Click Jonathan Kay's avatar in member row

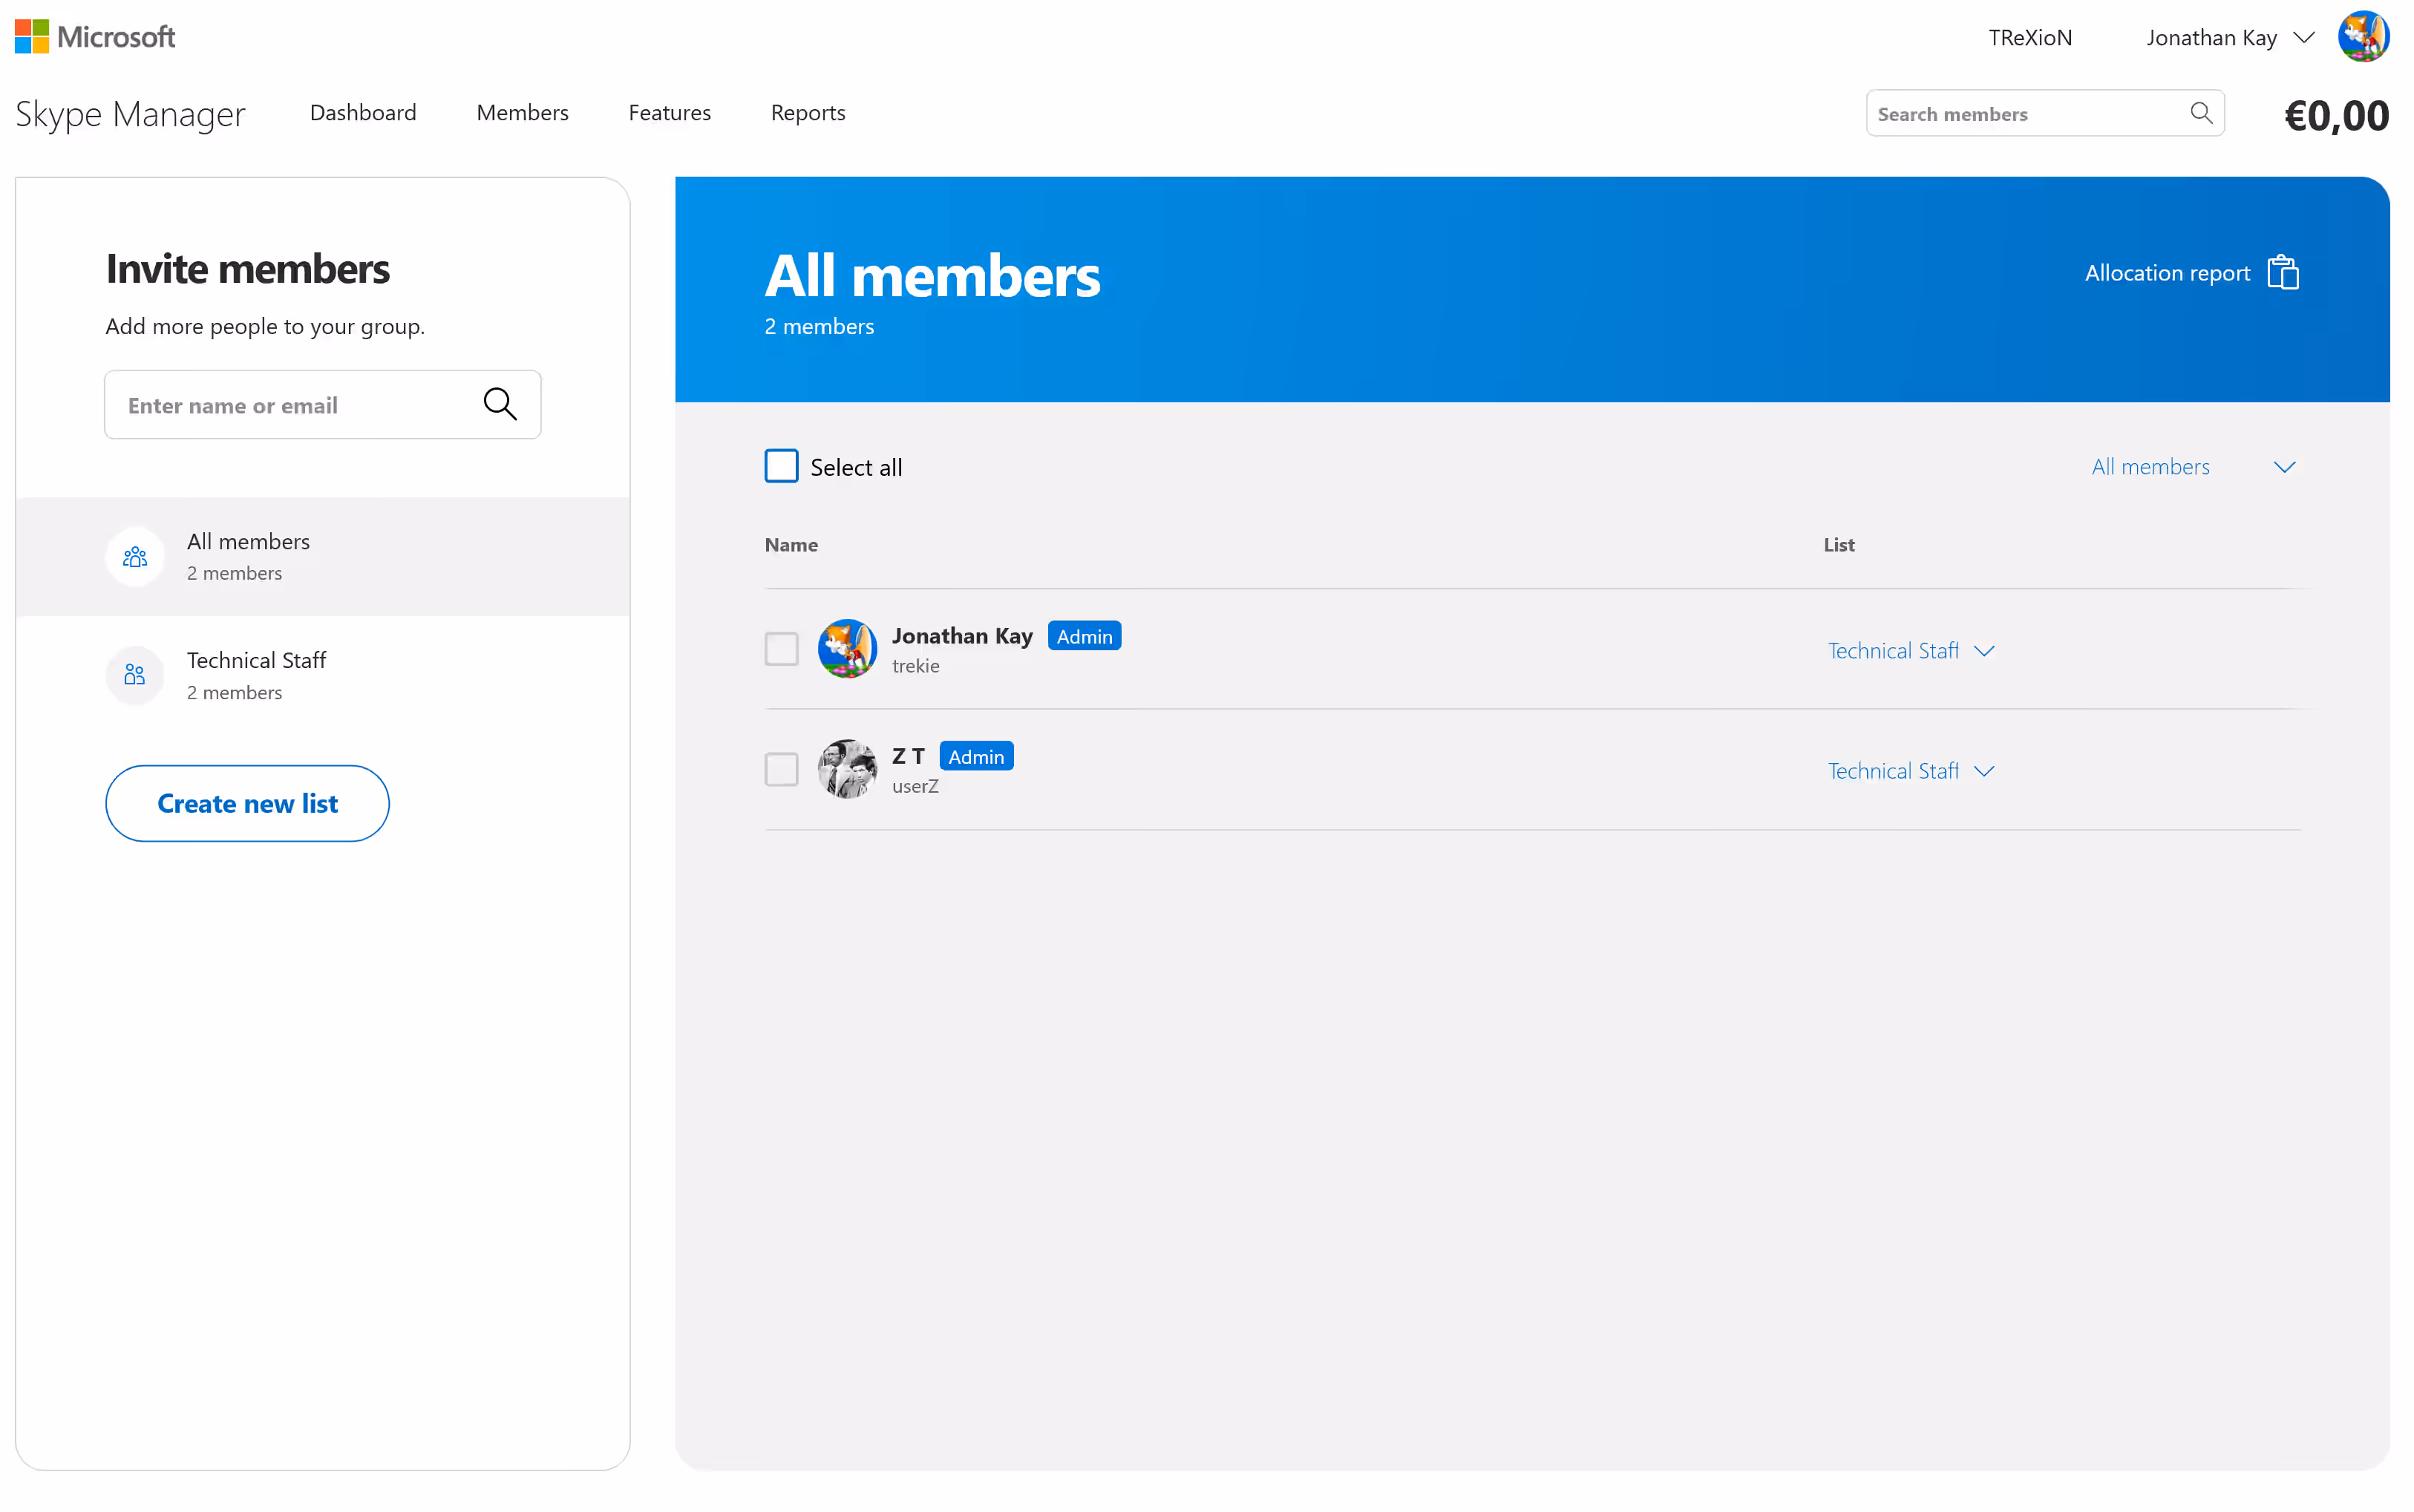coord(846,649)
